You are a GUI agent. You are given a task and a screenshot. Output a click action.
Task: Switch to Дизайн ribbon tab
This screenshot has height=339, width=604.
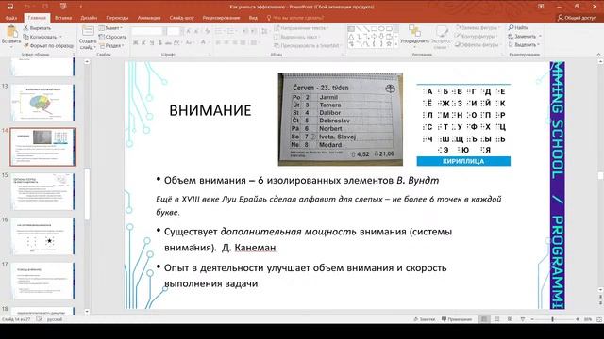[89, 18]
